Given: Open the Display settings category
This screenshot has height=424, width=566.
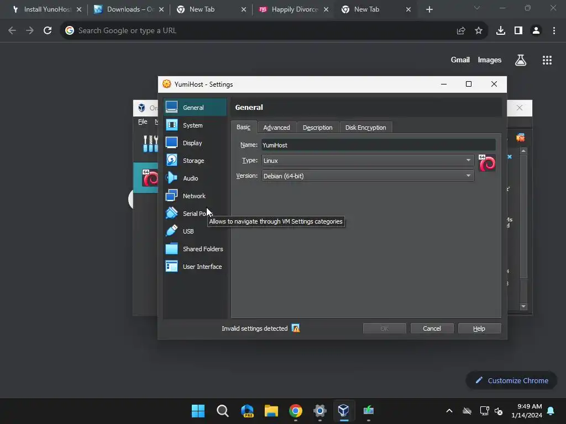Looking at the screenshot, I should [195, 143].
